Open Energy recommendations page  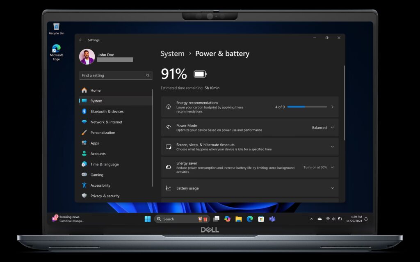pos(250,106)
